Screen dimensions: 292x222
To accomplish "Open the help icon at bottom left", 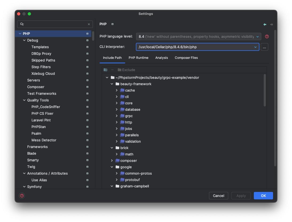I will pos(22,196).
